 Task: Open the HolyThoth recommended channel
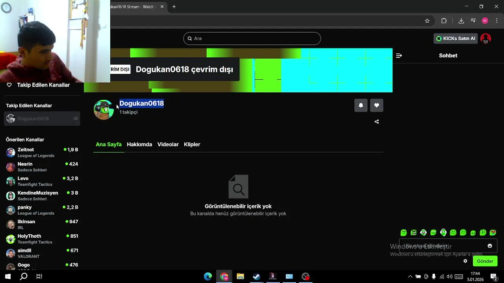point(42,239)
